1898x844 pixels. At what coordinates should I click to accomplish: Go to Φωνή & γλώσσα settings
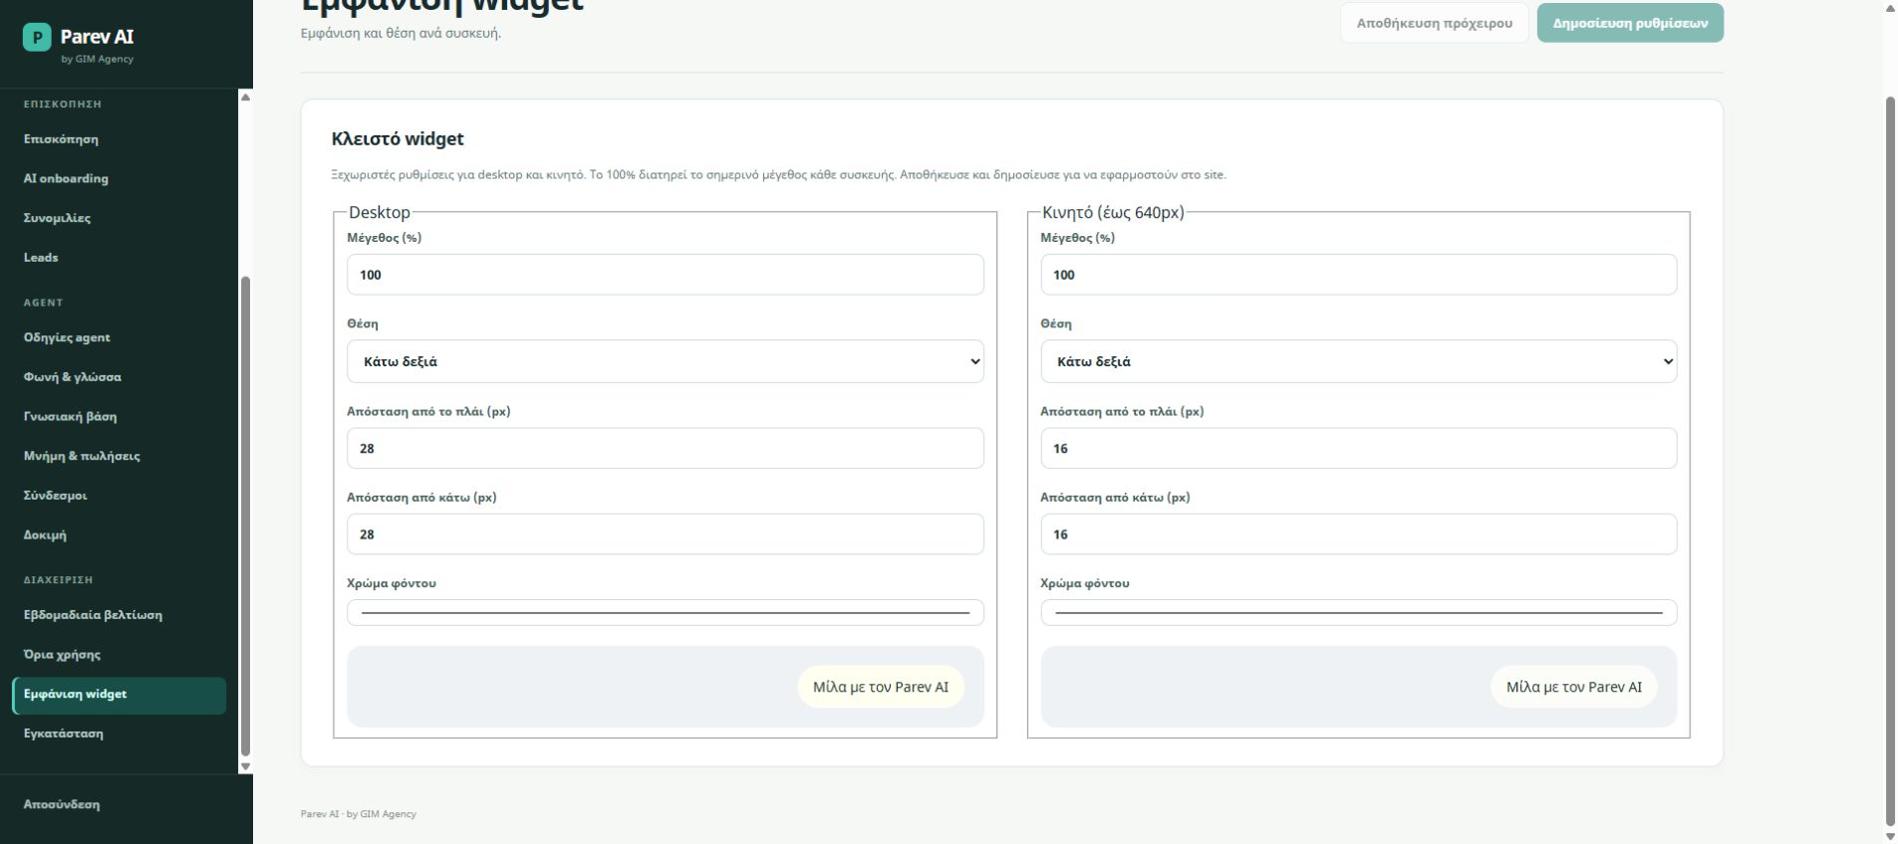pos(73,377)
